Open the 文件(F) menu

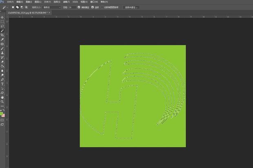[10, 2]
